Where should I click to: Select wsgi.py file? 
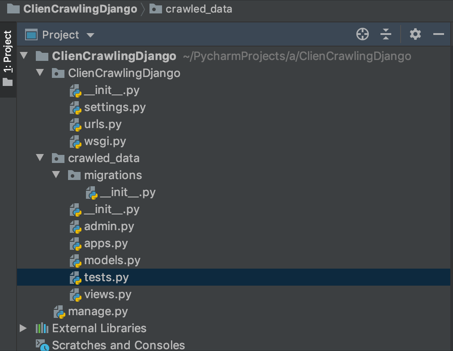105,141
